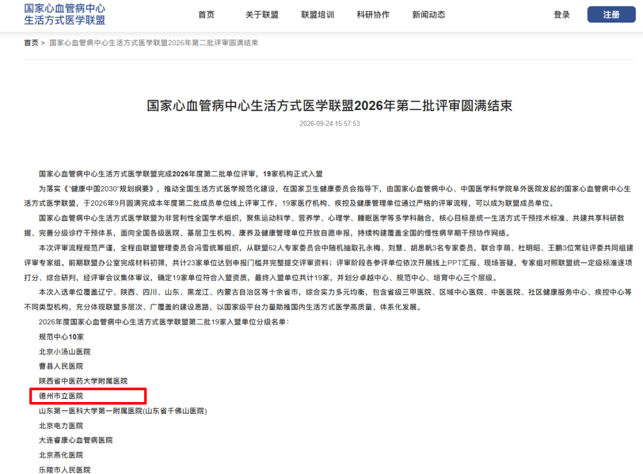Click the timestamp 2026-09-24 15:57:53

tap(329, 123)
